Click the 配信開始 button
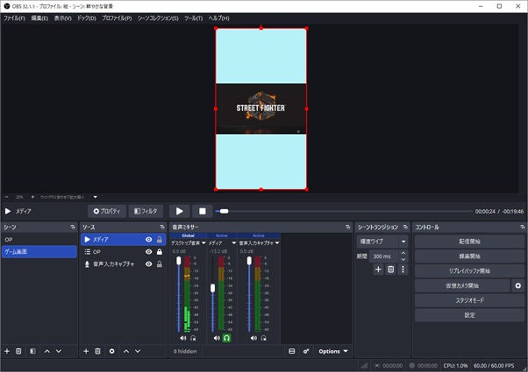Screen dimensions: 528x372 coord(469,242)
